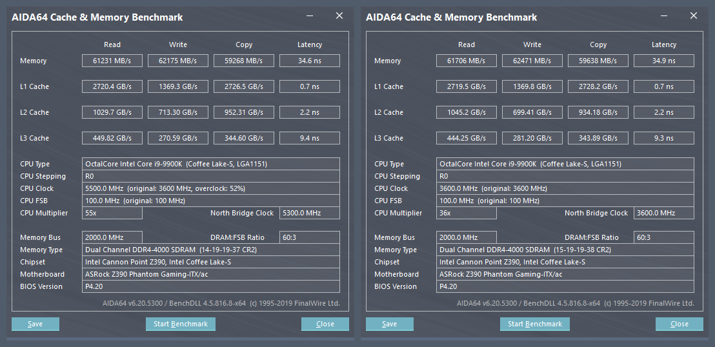Click the CPU Multiplier field showing 36x
715x347 pixels.
point(466,213)
